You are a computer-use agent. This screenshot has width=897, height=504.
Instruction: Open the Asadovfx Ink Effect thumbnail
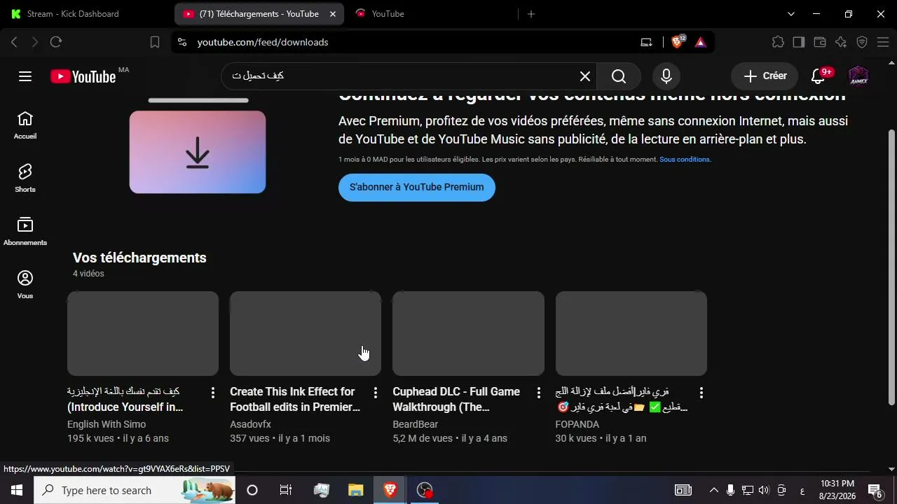click(x=306, y=333)
